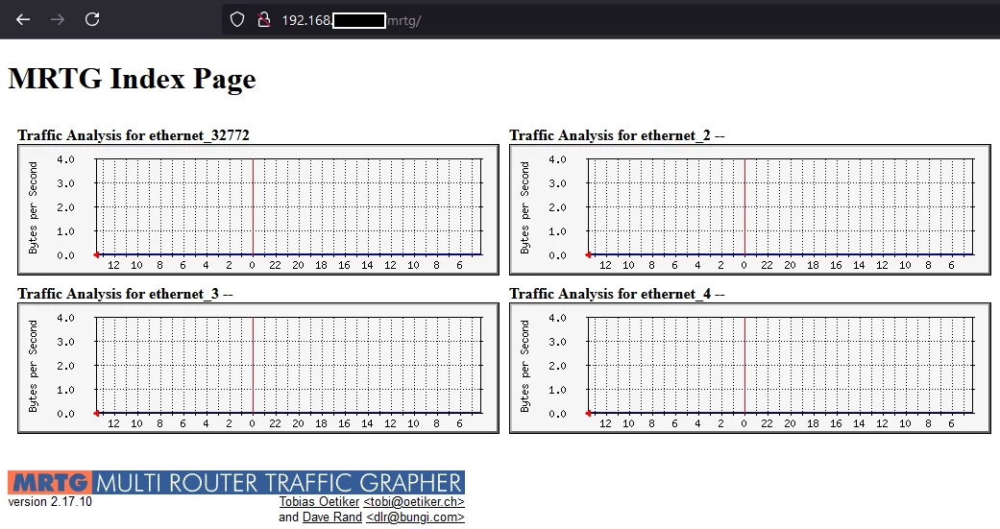Screen dimensions: 1000x529
Task: Click the insecure connection padlock icon
Action: point(263,19)
